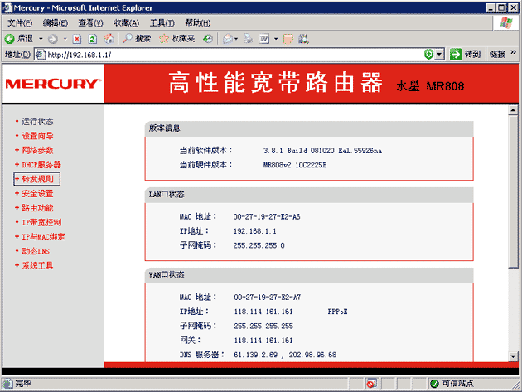Viewport: 522px width, 392px height.
Task: Click the PPPoE connection type text
Action: pos(337,312)
